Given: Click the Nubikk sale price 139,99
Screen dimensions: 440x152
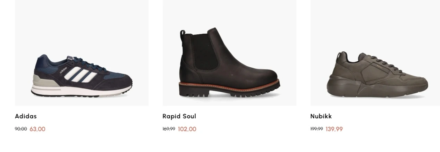Looking at the screenshot, I should pyautogui.click(x=334, y=129).
